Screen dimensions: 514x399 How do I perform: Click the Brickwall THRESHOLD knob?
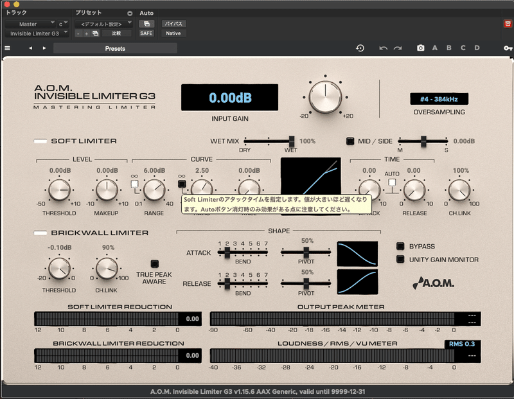[59, 268]
